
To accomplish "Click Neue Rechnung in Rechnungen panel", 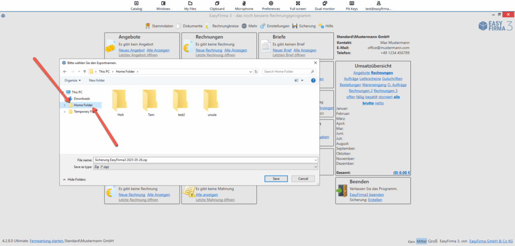I will click(209, 50).
